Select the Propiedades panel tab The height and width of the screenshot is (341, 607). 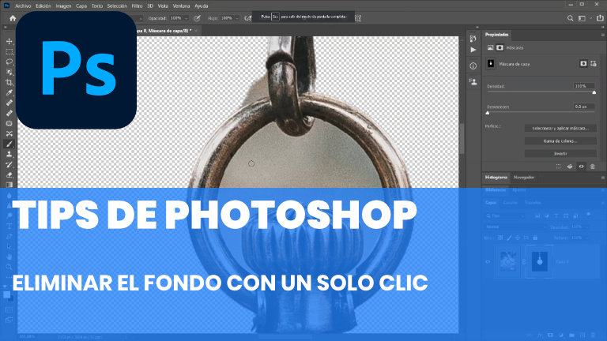pos(496,35)
